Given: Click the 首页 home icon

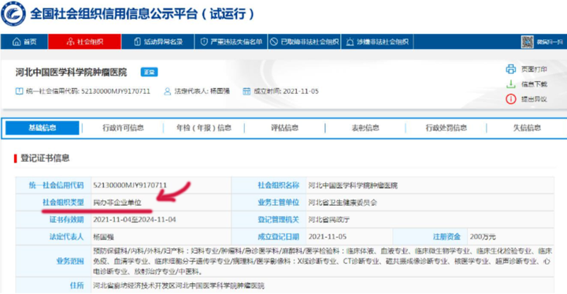Looking at the screenshot, I should pyautogui.click(x=17, y=42).
